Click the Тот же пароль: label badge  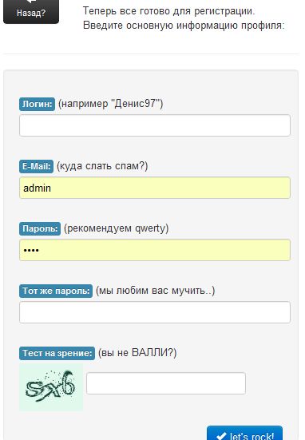coord(56,291)
